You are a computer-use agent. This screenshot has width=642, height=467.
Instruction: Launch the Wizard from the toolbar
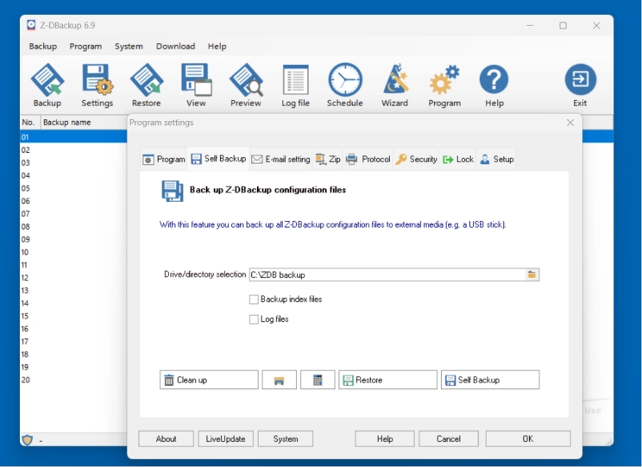[394, 85]
